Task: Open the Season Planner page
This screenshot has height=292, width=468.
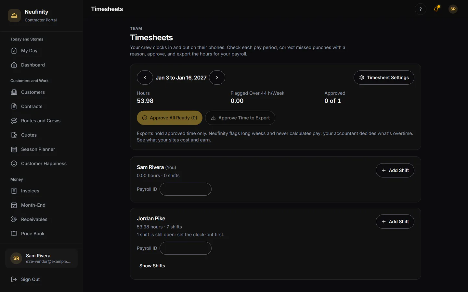Action: [x=41, y=149]
